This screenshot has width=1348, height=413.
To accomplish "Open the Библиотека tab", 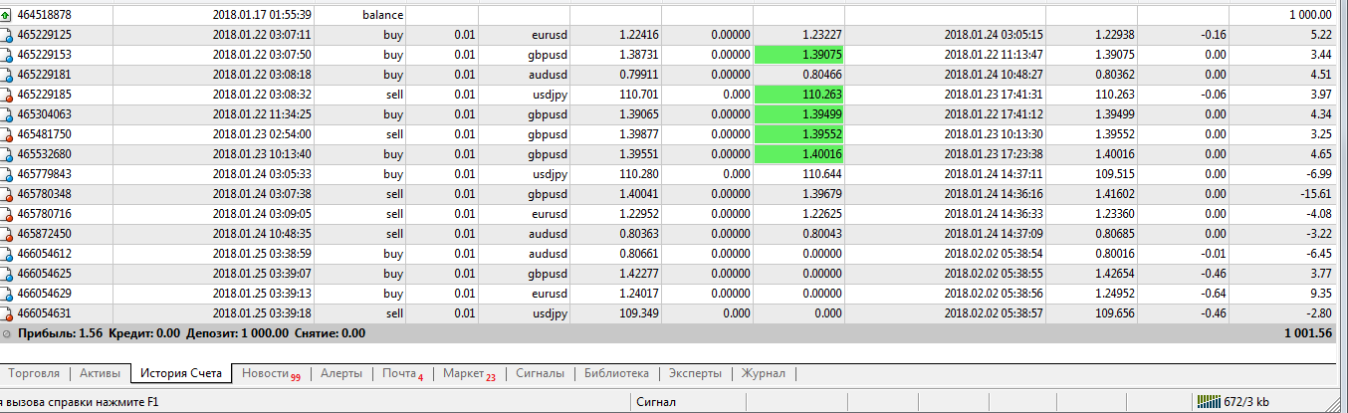I will click(x=616, y=373).
